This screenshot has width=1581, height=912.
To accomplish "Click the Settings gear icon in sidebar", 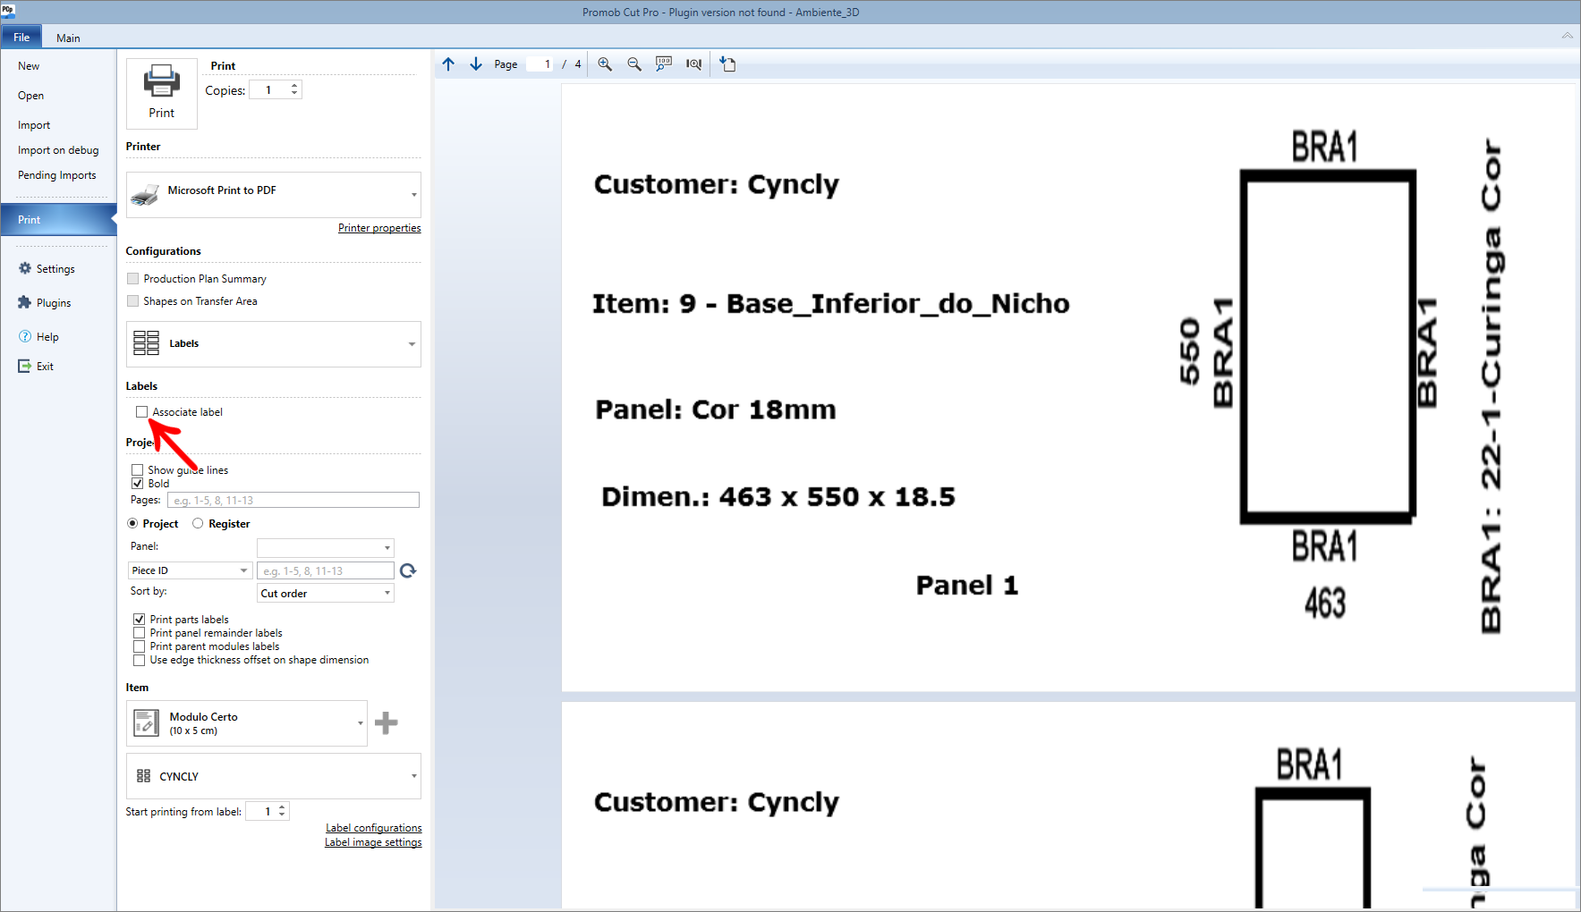I will pos(25,268).
